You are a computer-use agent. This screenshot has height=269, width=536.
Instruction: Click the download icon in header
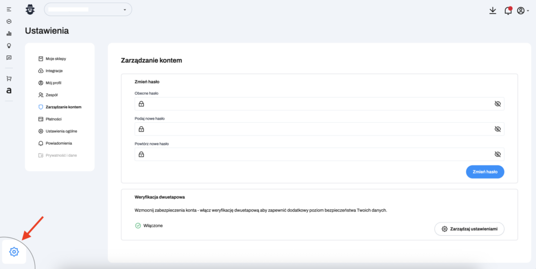pyautogui.click(x=493, y=10)
